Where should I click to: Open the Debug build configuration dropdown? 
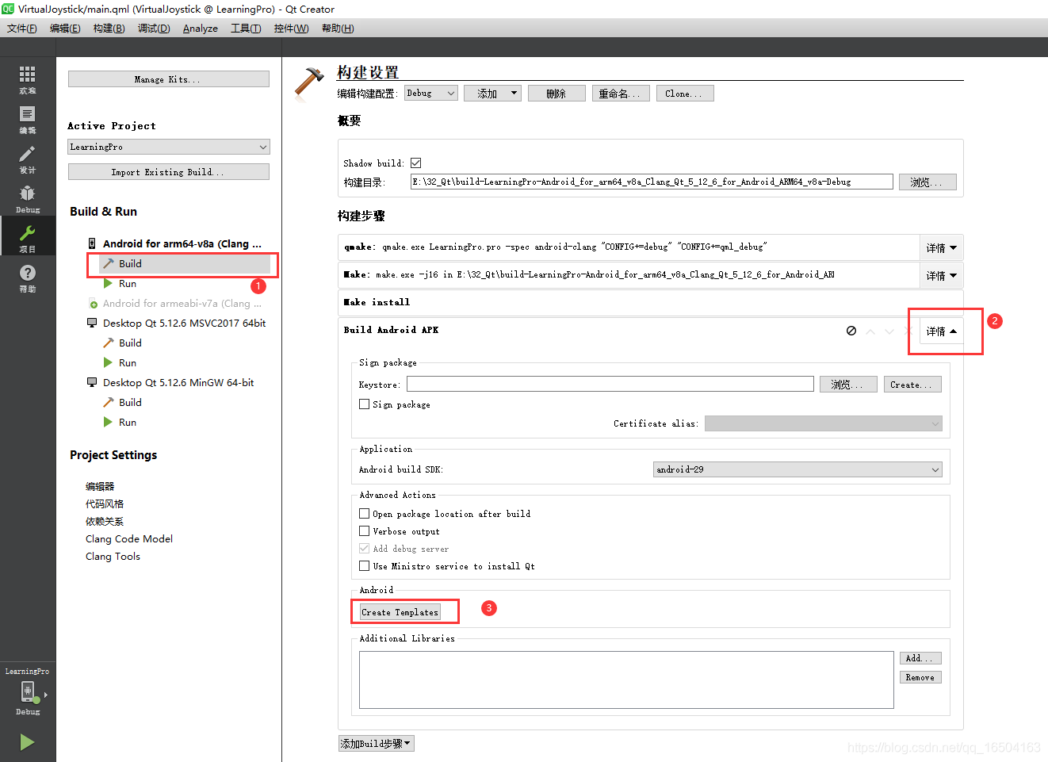[x=431, y=93]
